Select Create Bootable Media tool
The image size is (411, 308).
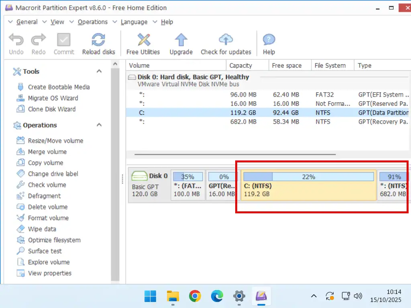[59, 87]
